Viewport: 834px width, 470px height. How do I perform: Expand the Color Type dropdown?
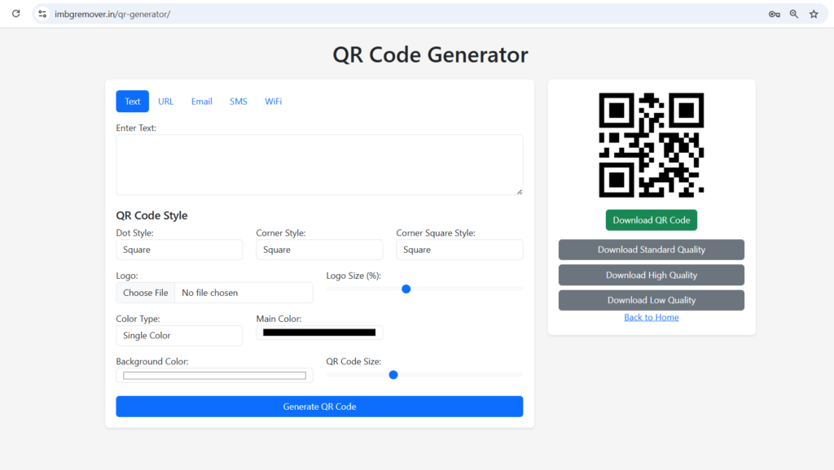point(179,336)
